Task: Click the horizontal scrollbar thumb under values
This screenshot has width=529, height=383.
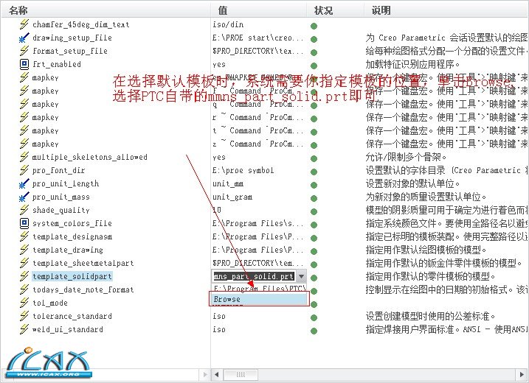Action: point(241,374)
